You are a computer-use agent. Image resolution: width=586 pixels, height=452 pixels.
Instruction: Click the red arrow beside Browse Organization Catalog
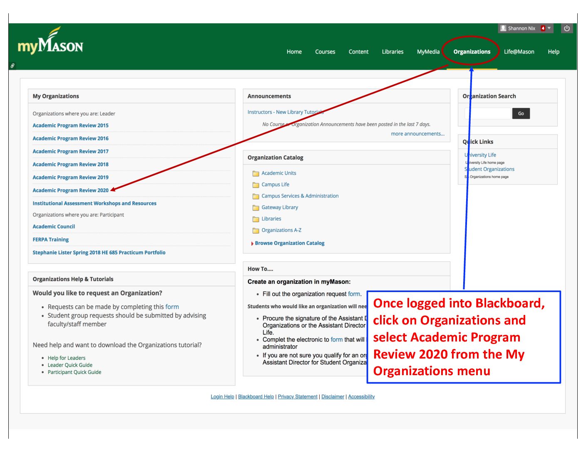pyautogui.click(x=252, y=243)
